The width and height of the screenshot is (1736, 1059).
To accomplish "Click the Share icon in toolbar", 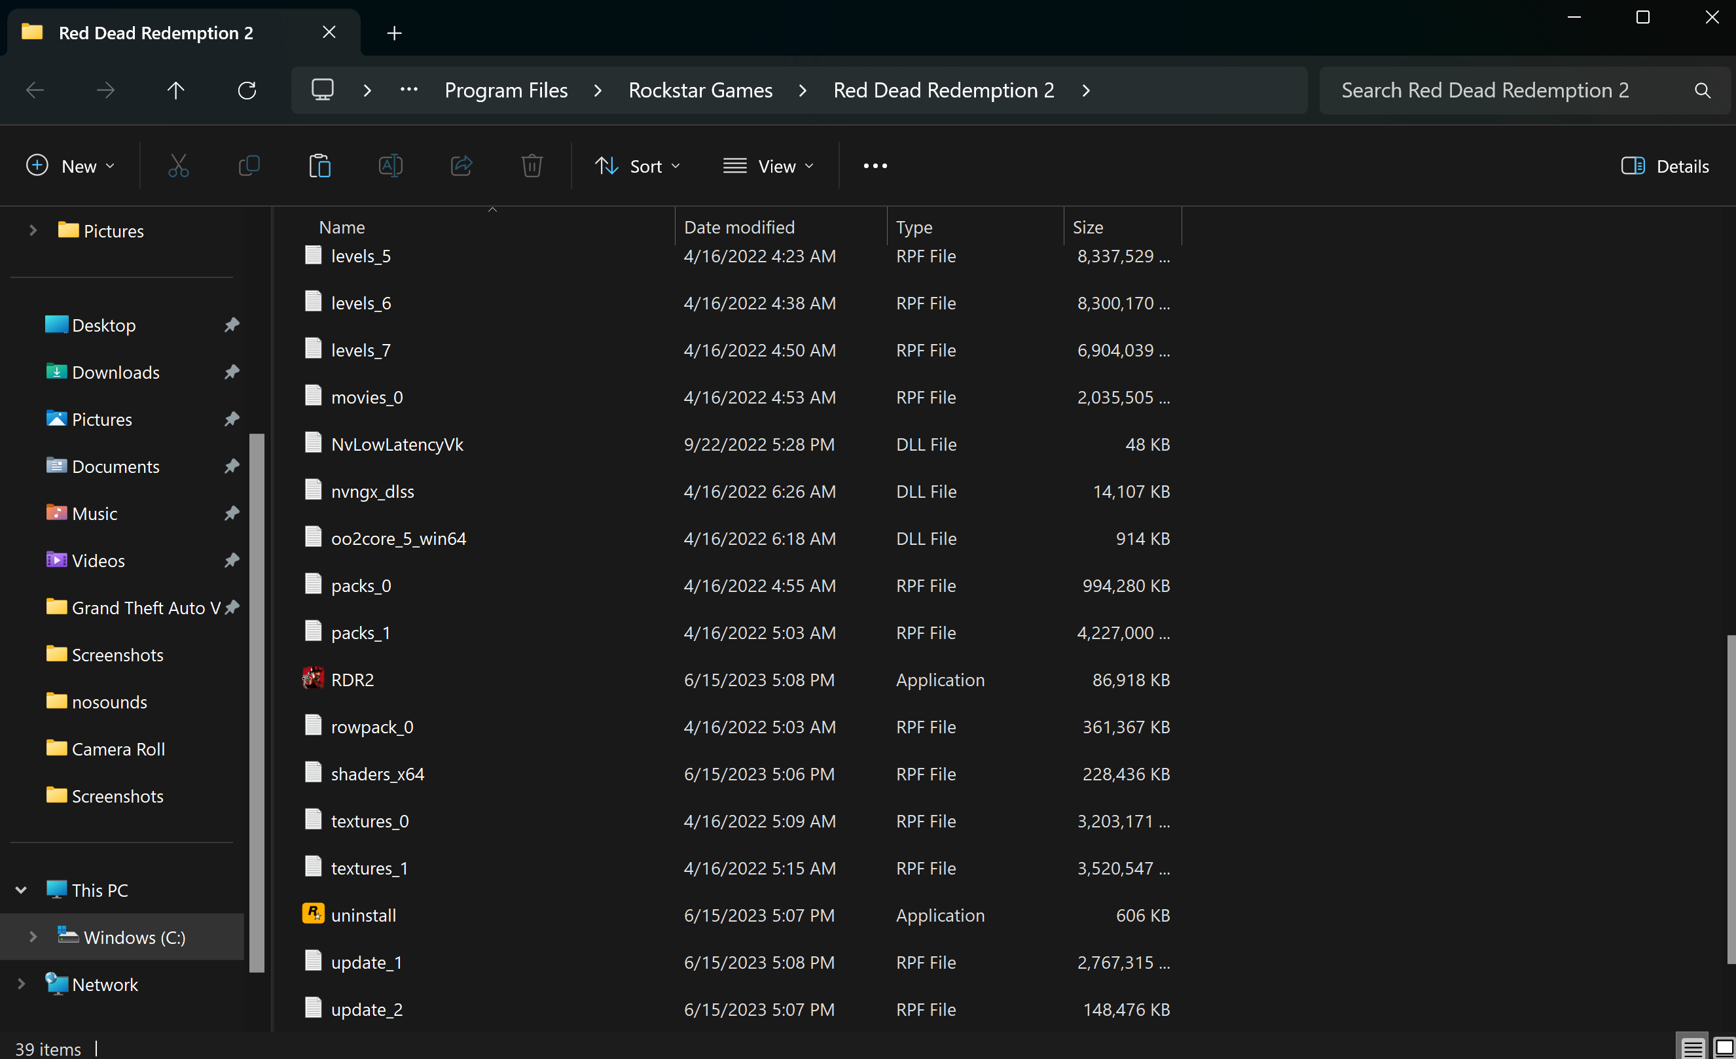I will (x=461, y=166).
